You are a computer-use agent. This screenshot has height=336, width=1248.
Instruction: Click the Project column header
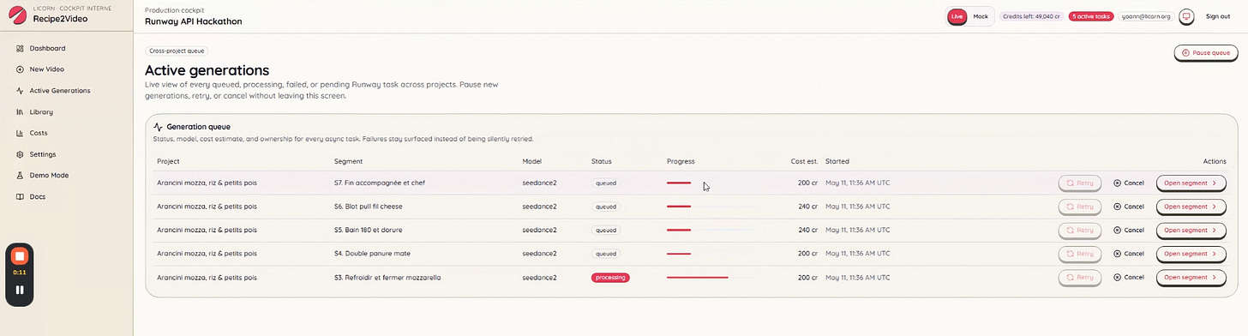click(x=168, y=161)
